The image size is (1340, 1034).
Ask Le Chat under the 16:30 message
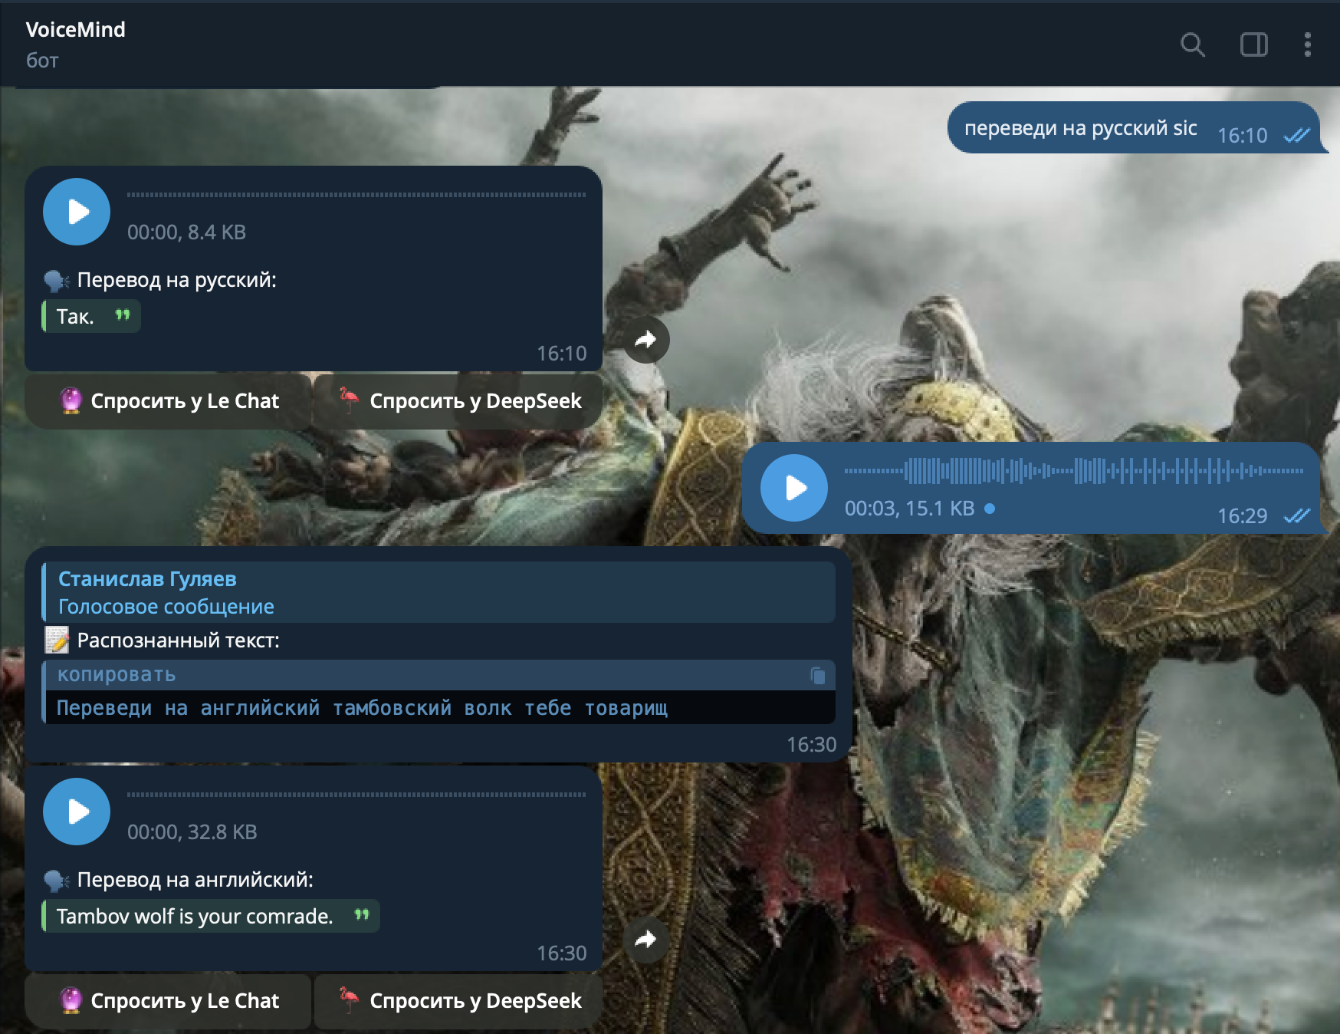point(169,1001)
